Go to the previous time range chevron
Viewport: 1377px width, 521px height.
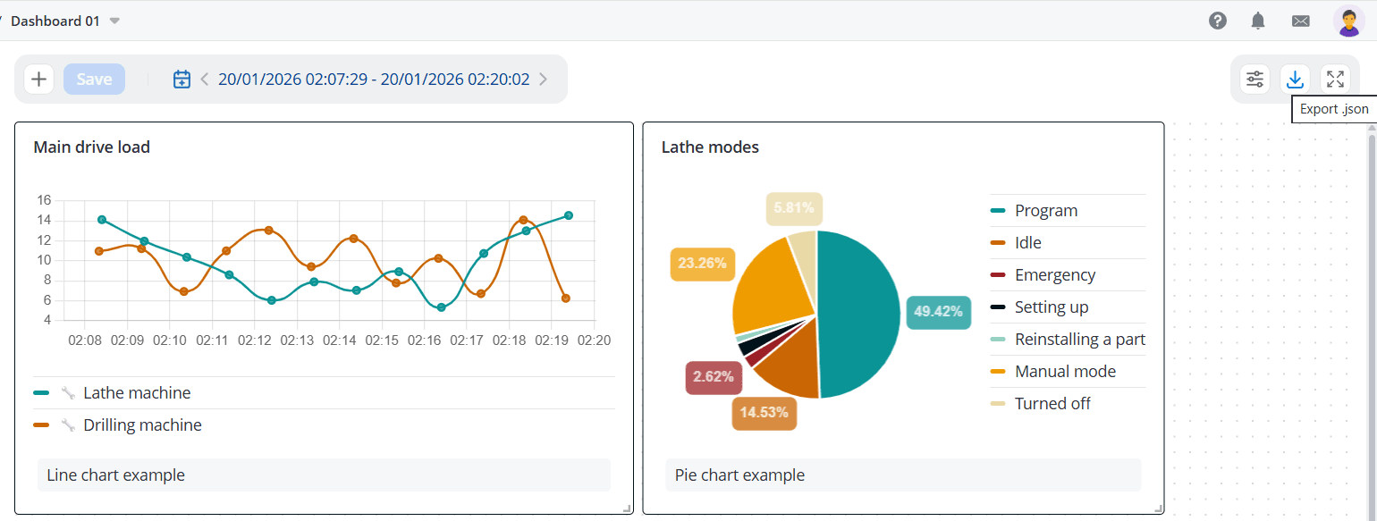click(204, 80)
